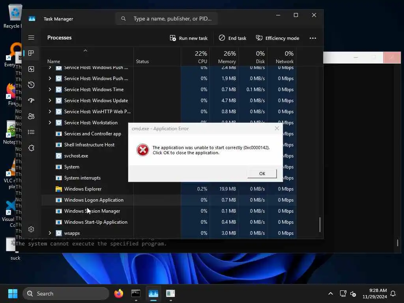Sort processes by Name column
Image resolution: width=404 pixels, height=303 pixels.
coord(54,61)
